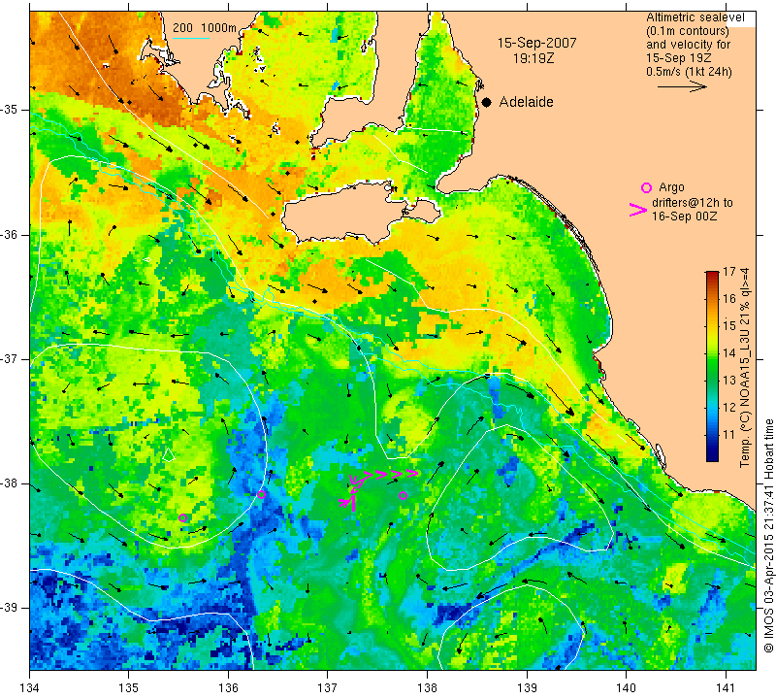Click the date label 15-Sep-2007
The image size is (776, 699).
[537, 43]
